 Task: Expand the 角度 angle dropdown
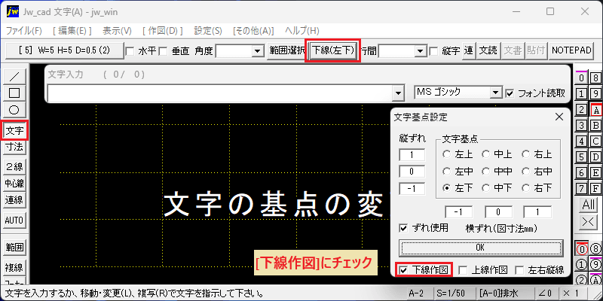point(256,51)
